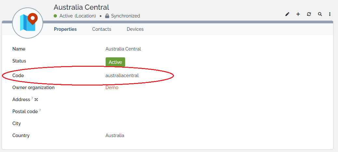Click the Australia Central page title
This screenshot has height=152, width=338.
(81, 7)
